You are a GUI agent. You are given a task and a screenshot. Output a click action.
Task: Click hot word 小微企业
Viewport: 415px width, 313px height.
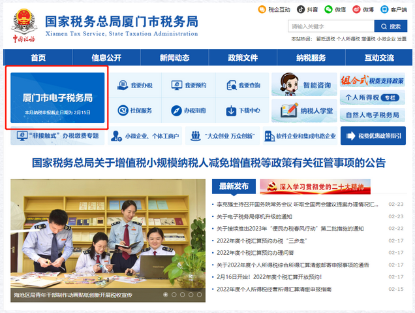click(x=386, y=39)
